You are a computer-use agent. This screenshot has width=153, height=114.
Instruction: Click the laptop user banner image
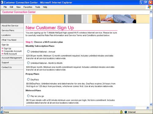pos(114,19)
